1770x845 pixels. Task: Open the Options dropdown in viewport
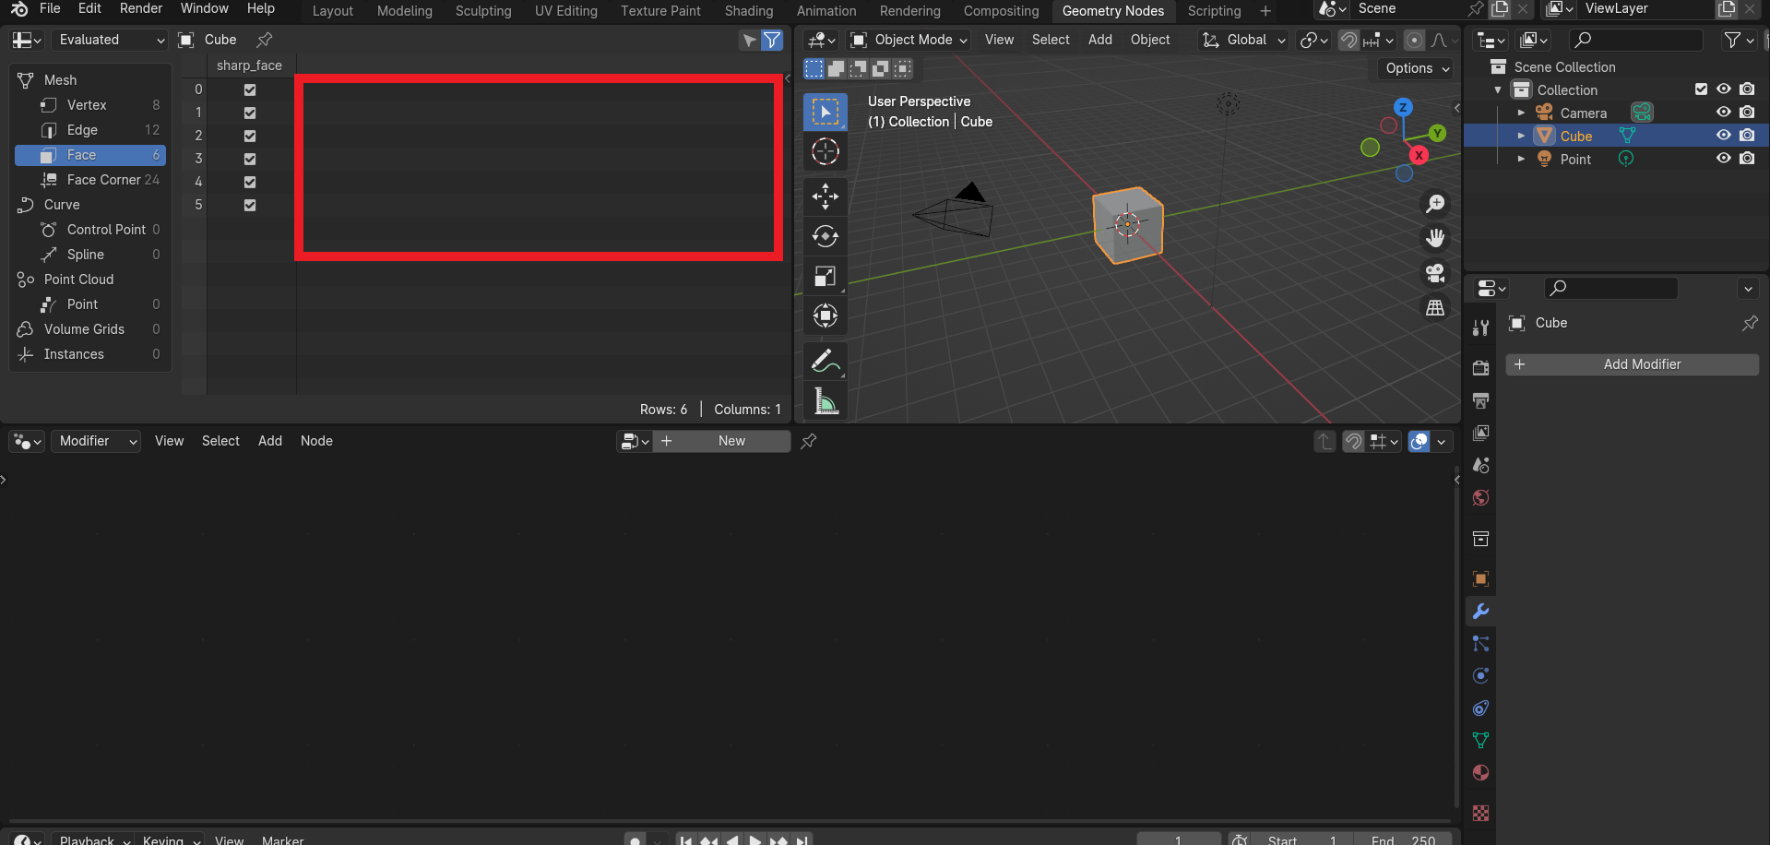[1417, 68]
